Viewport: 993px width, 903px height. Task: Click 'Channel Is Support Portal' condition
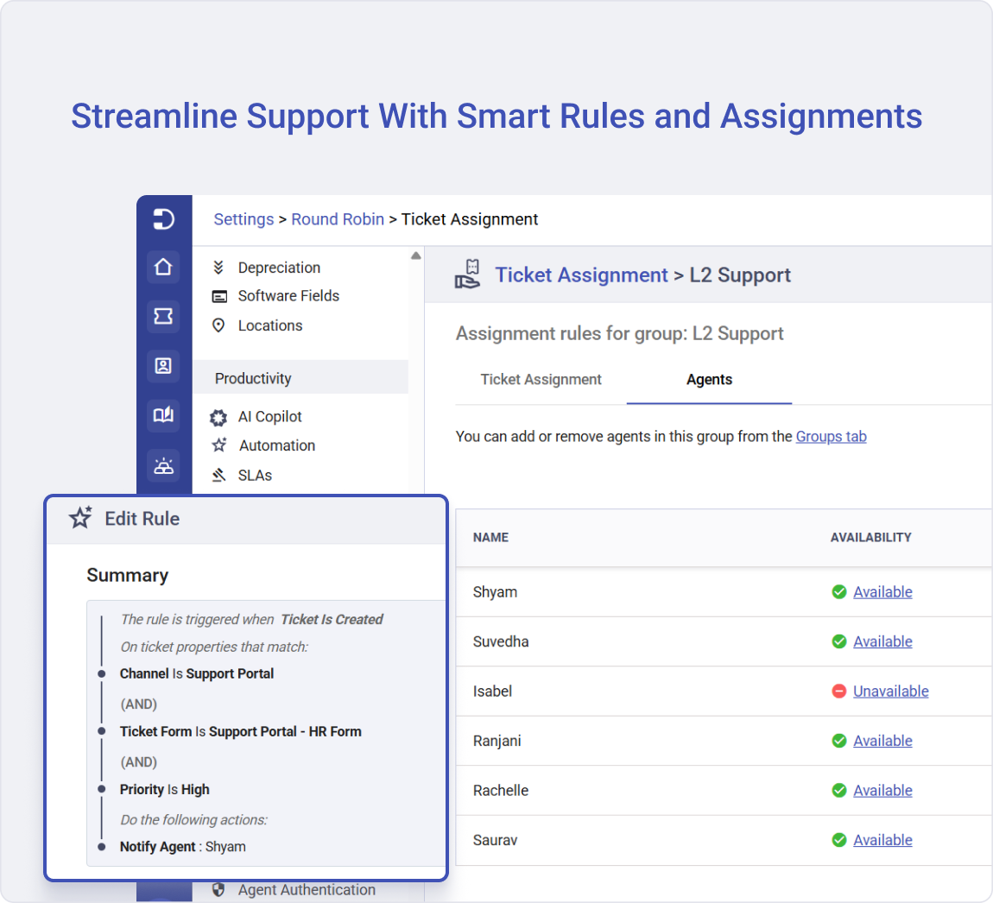click(197, 673)
